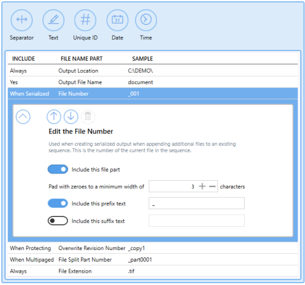Move File Number part up

click(54, 116)
